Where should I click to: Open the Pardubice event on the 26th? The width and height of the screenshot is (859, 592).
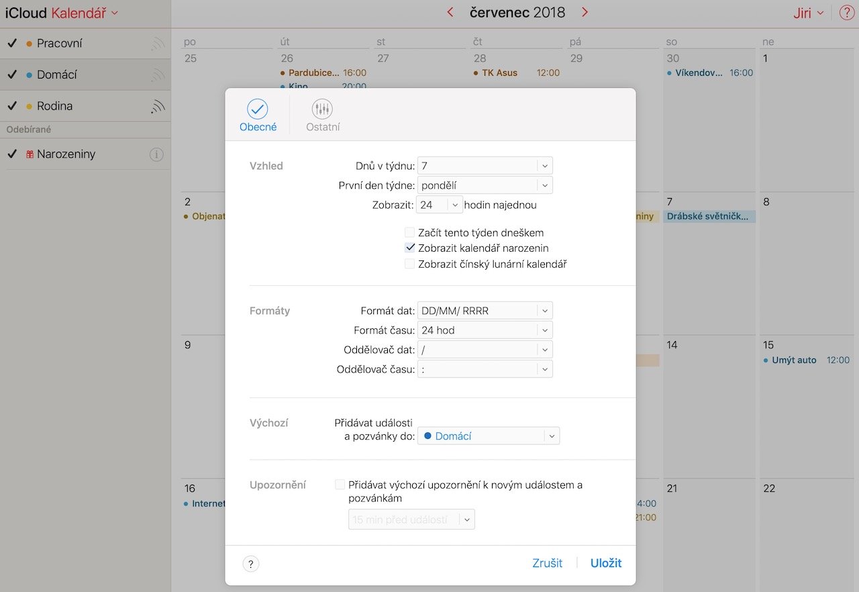point(323,72)
